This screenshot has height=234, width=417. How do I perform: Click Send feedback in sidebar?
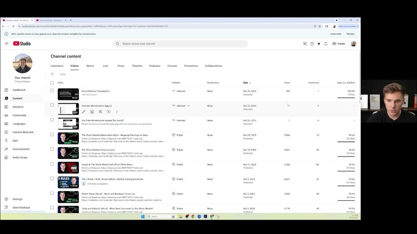(x=21, y=208)
